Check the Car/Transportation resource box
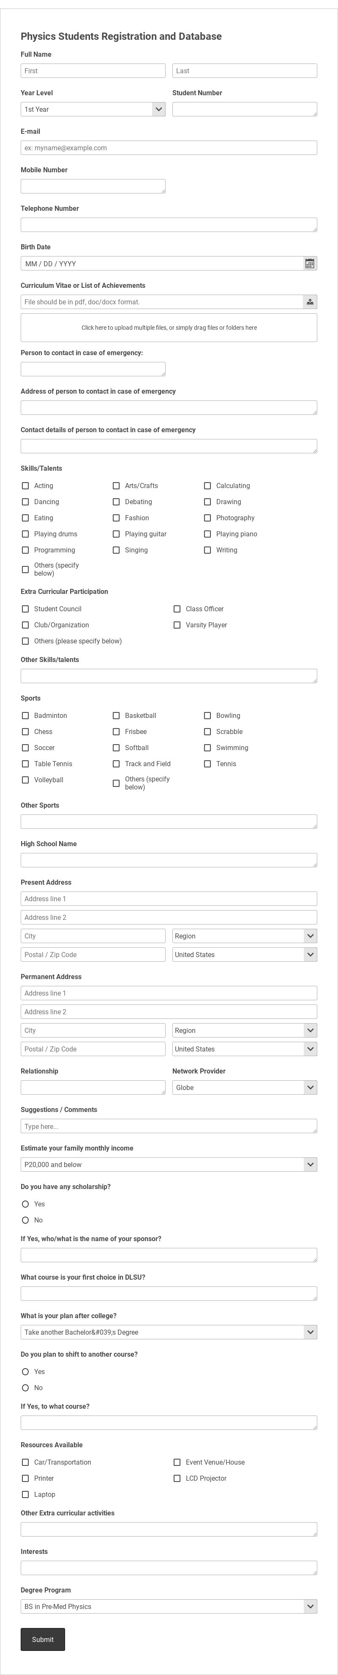 coord(25,1463)
